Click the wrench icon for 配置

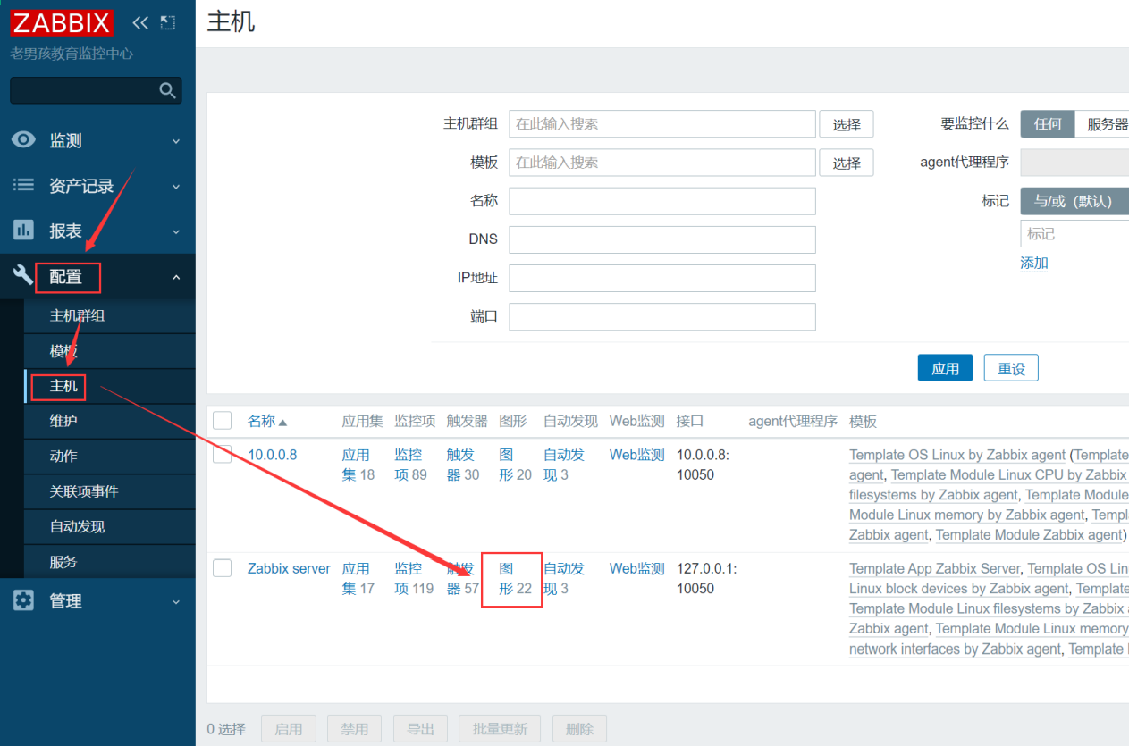click(23, 275)
